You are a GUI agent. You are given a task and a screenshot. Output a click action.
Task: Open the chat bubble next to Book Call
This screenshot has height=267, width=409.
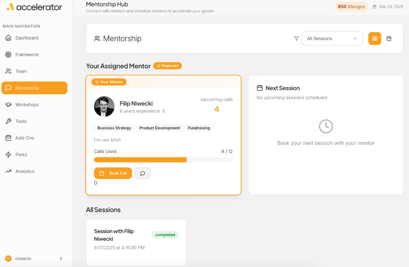(x=143, y=173)
